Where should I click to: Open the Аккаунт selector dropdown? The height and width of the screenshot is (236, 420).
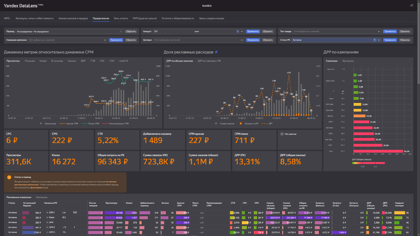pyautogui.click(x=199, y=31)
